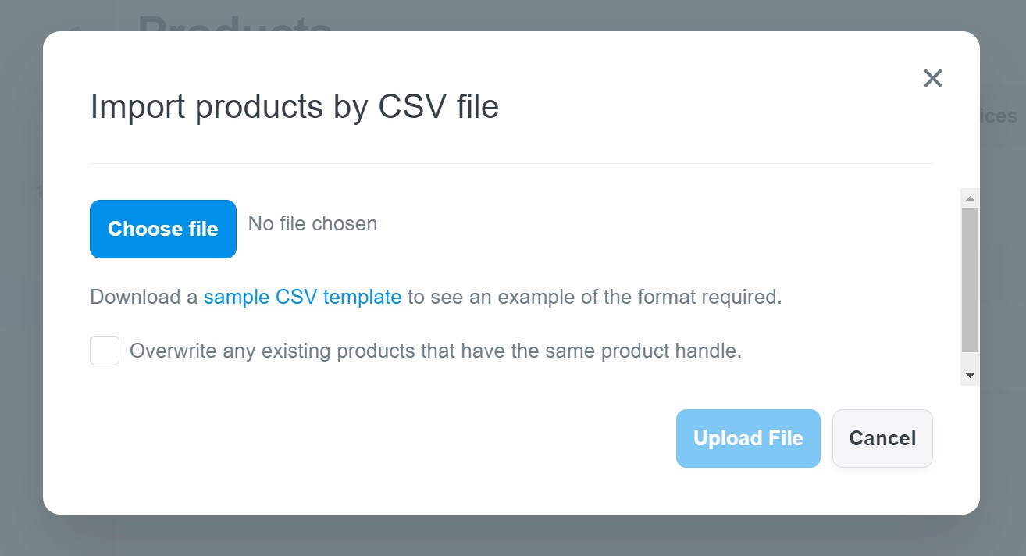The image size is (1026, 556).
Task: Click the partially hidden 'ices' tab in the background
Action: point(999,116)
